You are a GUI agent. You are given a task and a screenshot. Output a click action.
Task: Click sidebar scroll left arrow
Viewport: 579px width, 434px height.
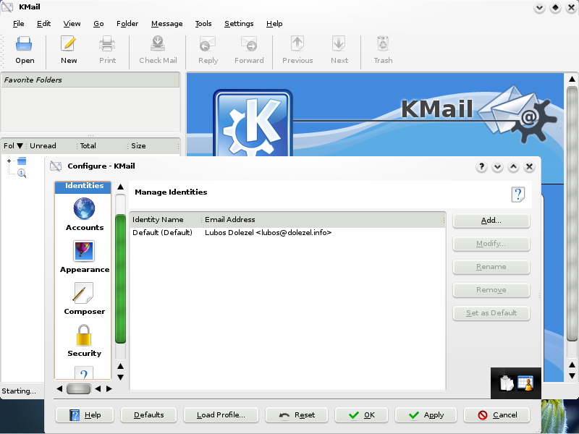point(59,388)
